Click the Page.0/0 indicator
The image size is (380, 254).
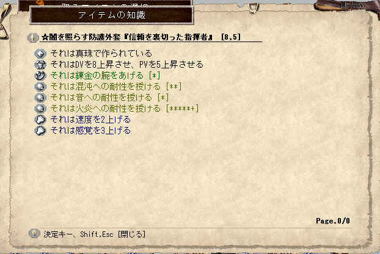[x=333, y=221]
